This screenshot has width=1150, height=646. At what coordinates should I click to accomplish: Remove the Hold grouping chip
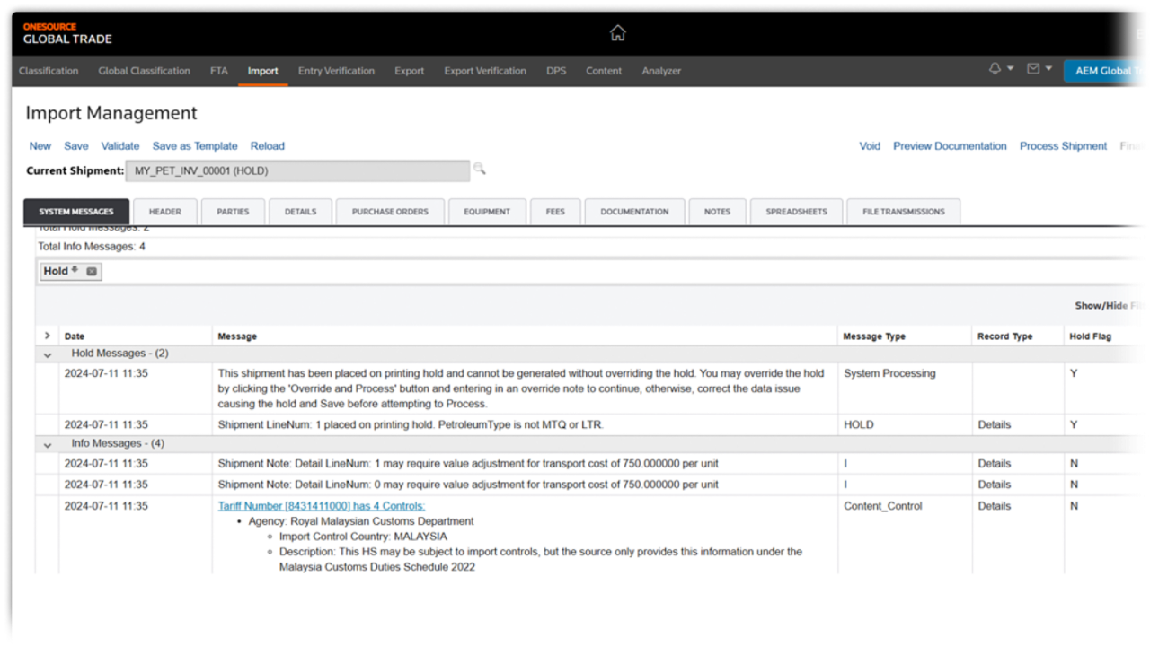(92, 272)
